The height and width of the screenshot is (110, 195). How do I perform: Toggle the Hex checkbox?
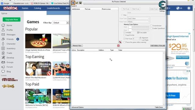tap(122, 15)
